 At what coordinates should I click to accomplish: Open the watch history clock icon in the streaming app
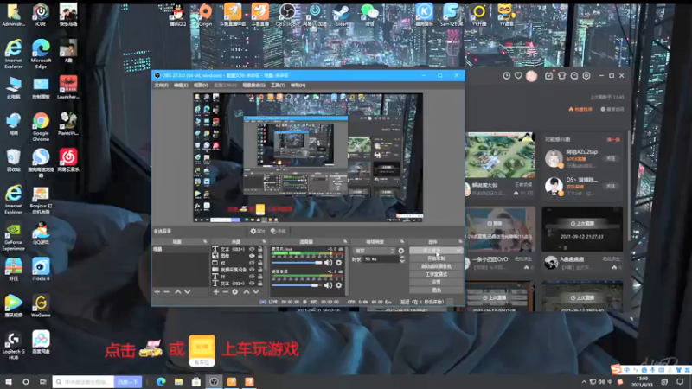[x=507, y=76]
